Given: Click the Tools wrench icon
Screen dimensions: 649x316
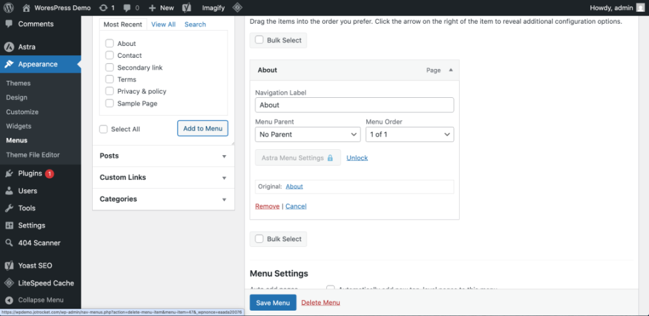Looking at the screenshot, I should [9, 208].
